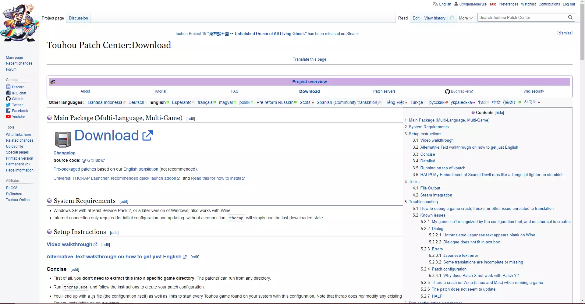Switch language to русский
This screenshot has height=304, width=585.
[x=437, y=103]
